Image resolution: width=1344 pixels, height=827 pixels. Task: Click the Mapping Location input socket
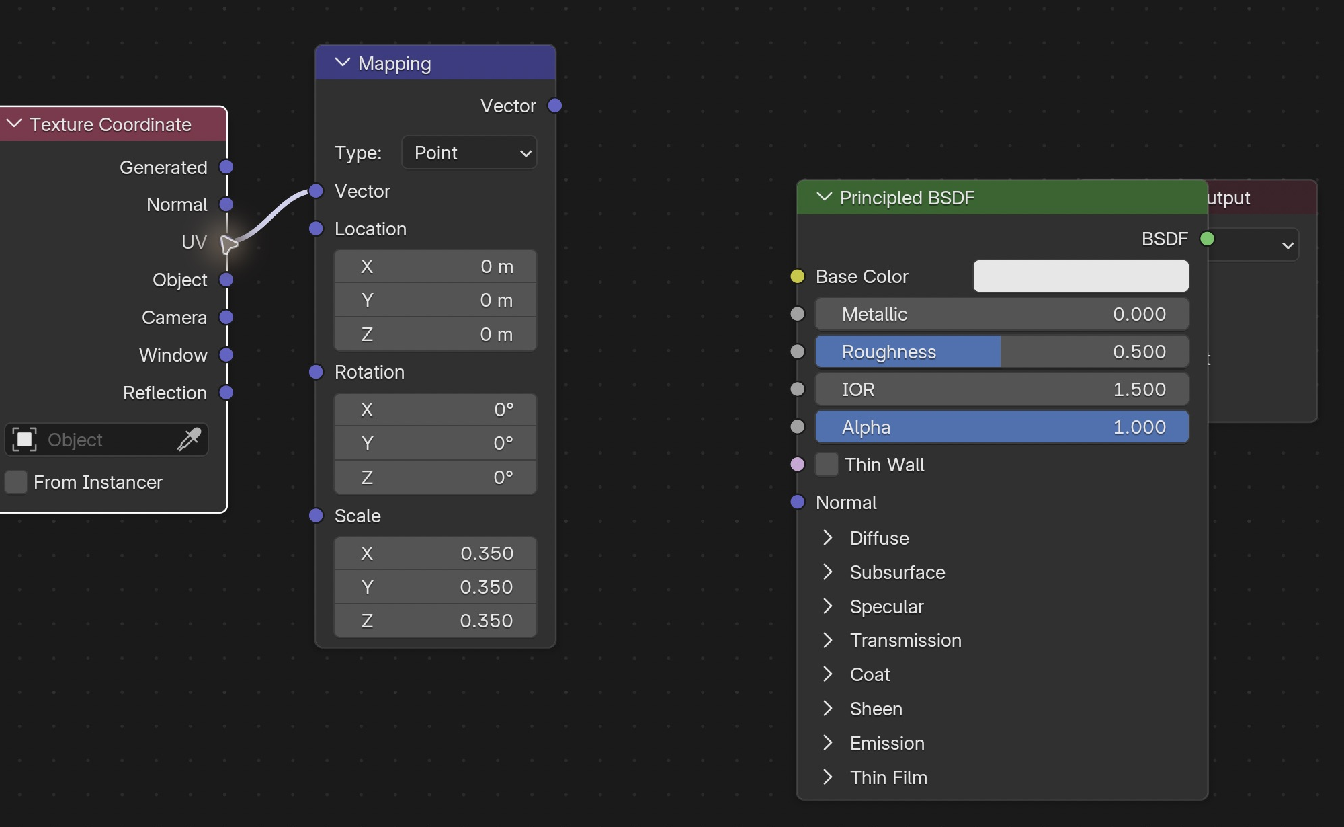pyautogui.click(x=316, y=229)
